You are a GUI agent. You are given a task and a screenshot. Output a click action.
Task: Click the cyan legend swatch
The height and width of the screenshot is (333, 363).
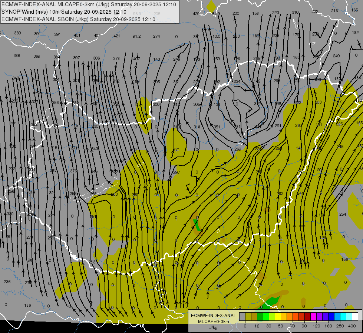coord(343,316)
